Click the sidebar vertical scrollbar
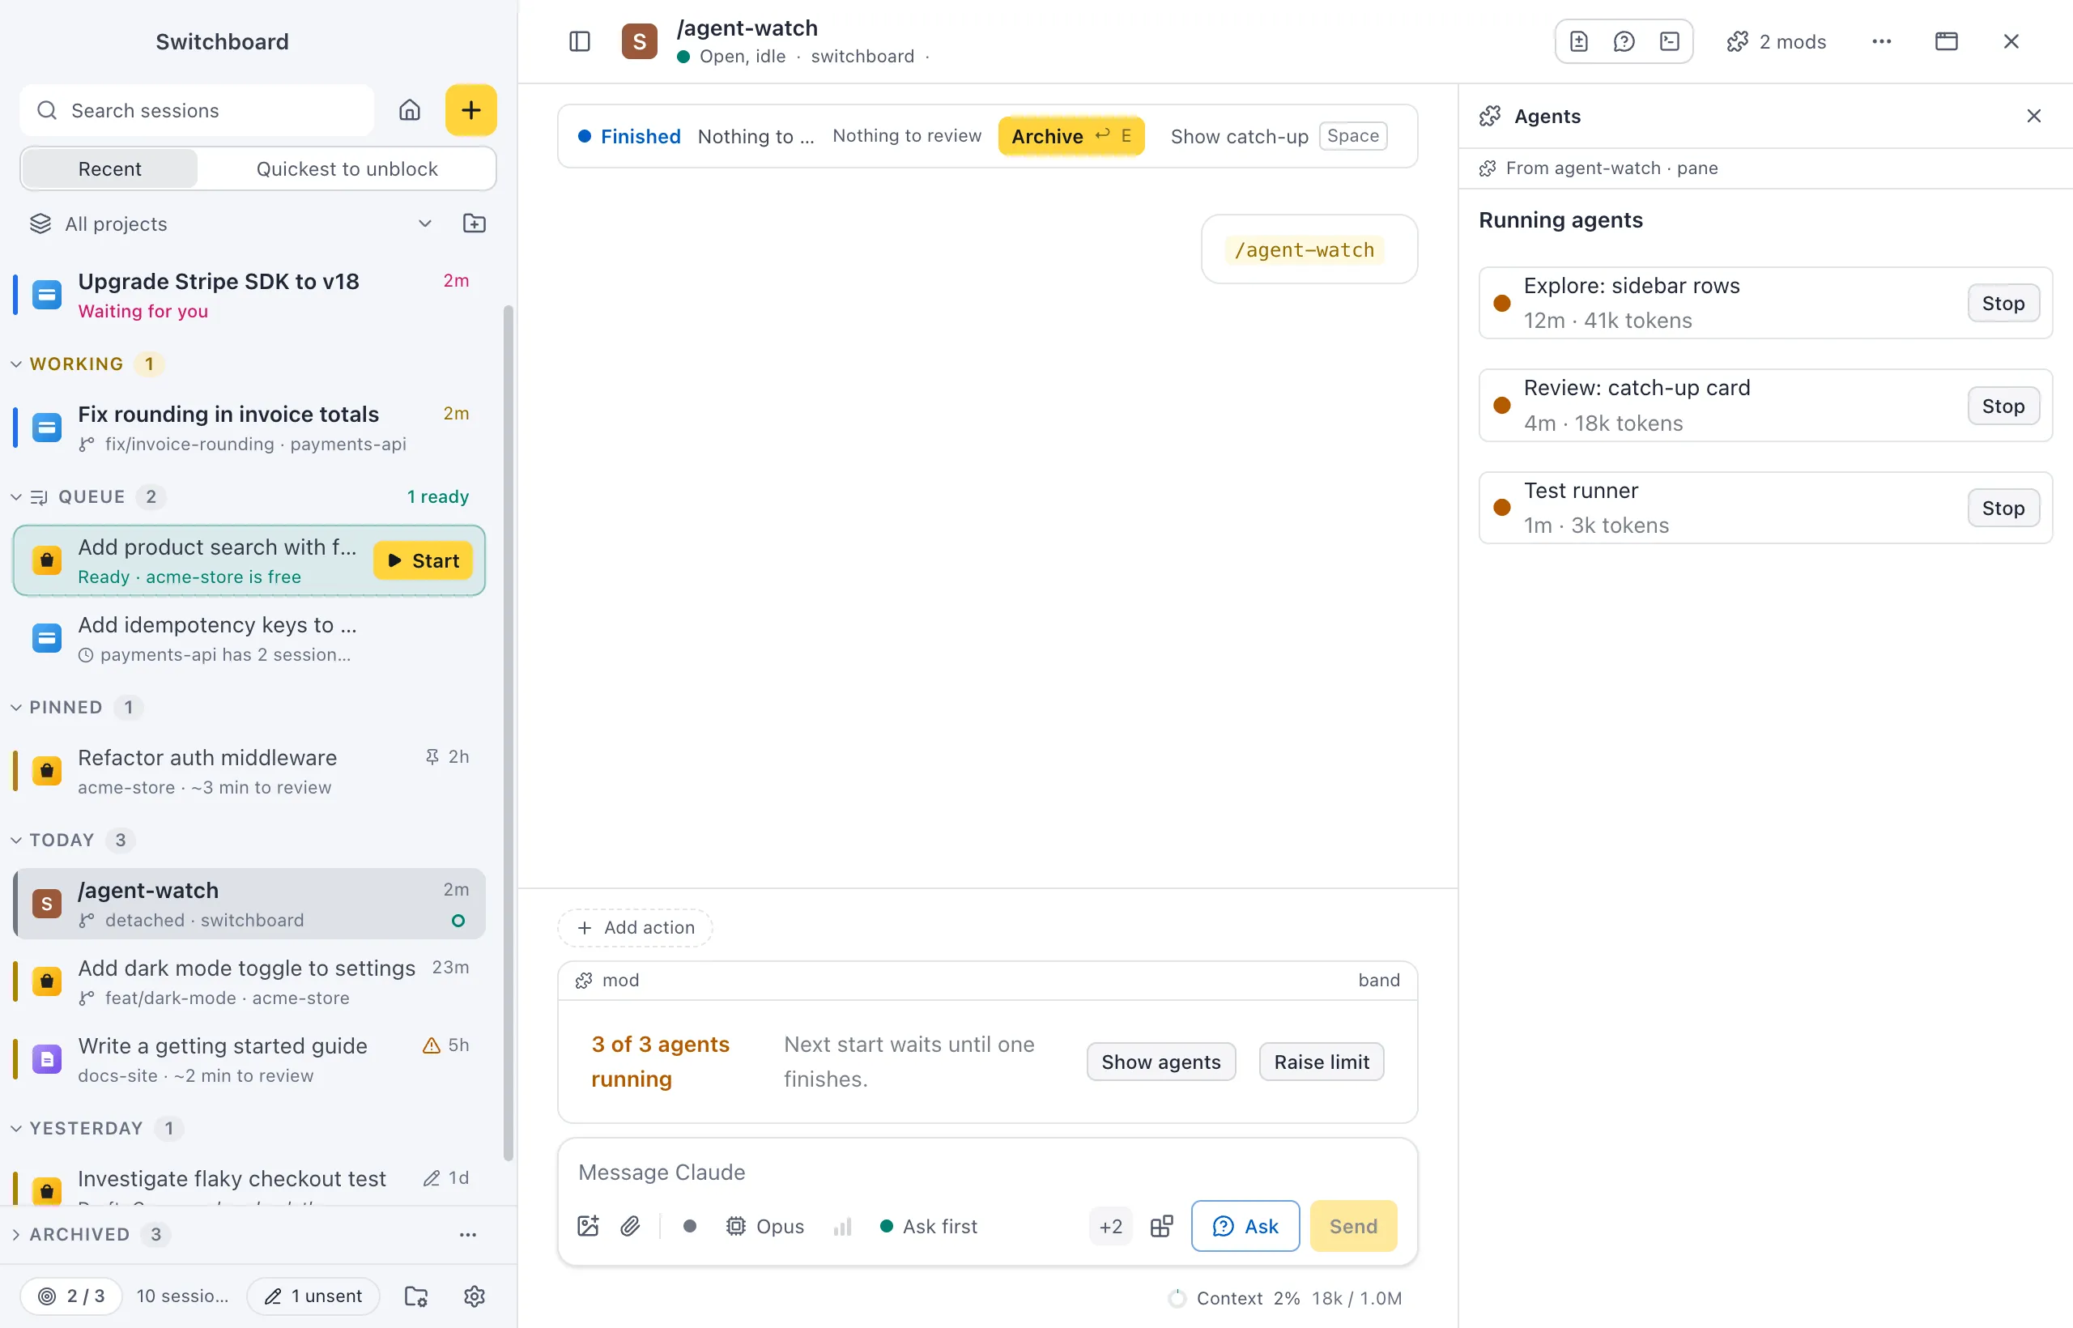This screenshot has width=2073, height=1328. tap(508, 733)
